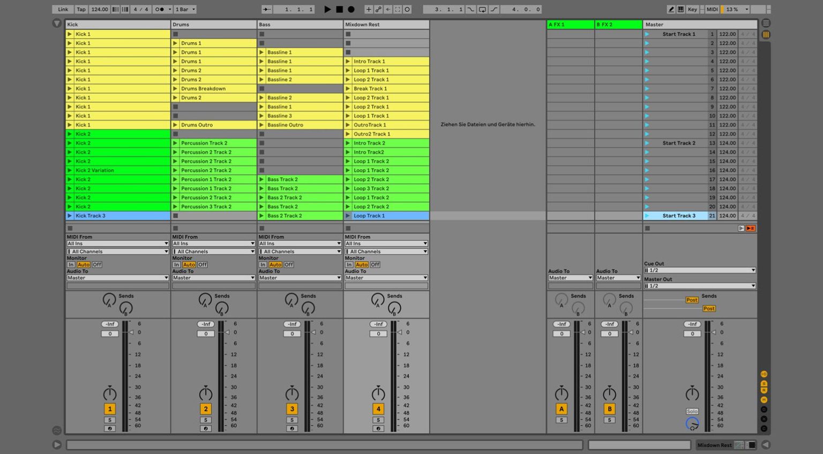This screenshot has height=454, width=823.
Task: Toggle the Metronome button
Action: click(160, 9)
